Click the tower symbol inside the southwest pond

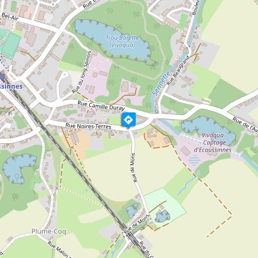pos(17,176)
